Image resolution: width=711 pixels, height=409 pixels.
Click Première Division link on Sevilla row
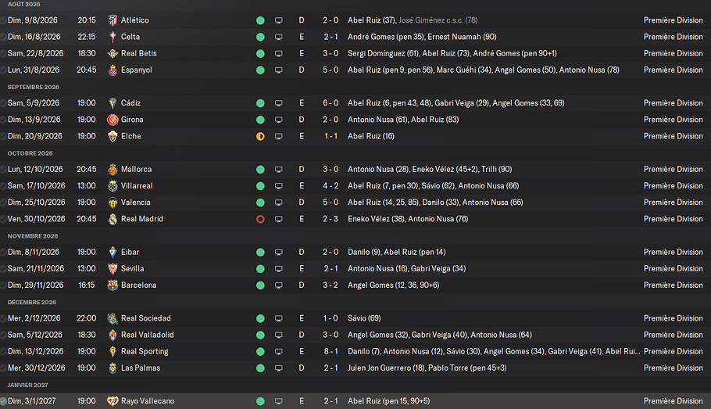(x=673, y=269)
